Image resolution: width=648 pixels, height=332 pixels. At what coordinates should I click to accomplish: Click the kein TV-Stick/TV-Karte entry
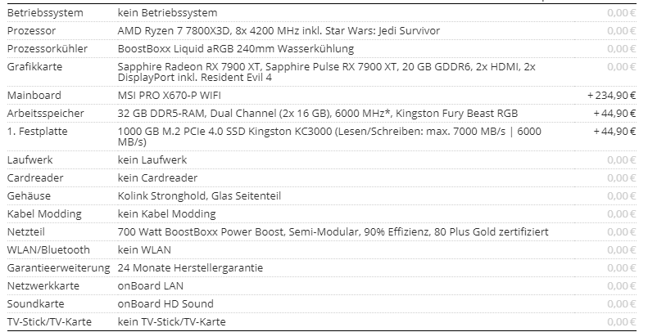(x=171, y=322)
